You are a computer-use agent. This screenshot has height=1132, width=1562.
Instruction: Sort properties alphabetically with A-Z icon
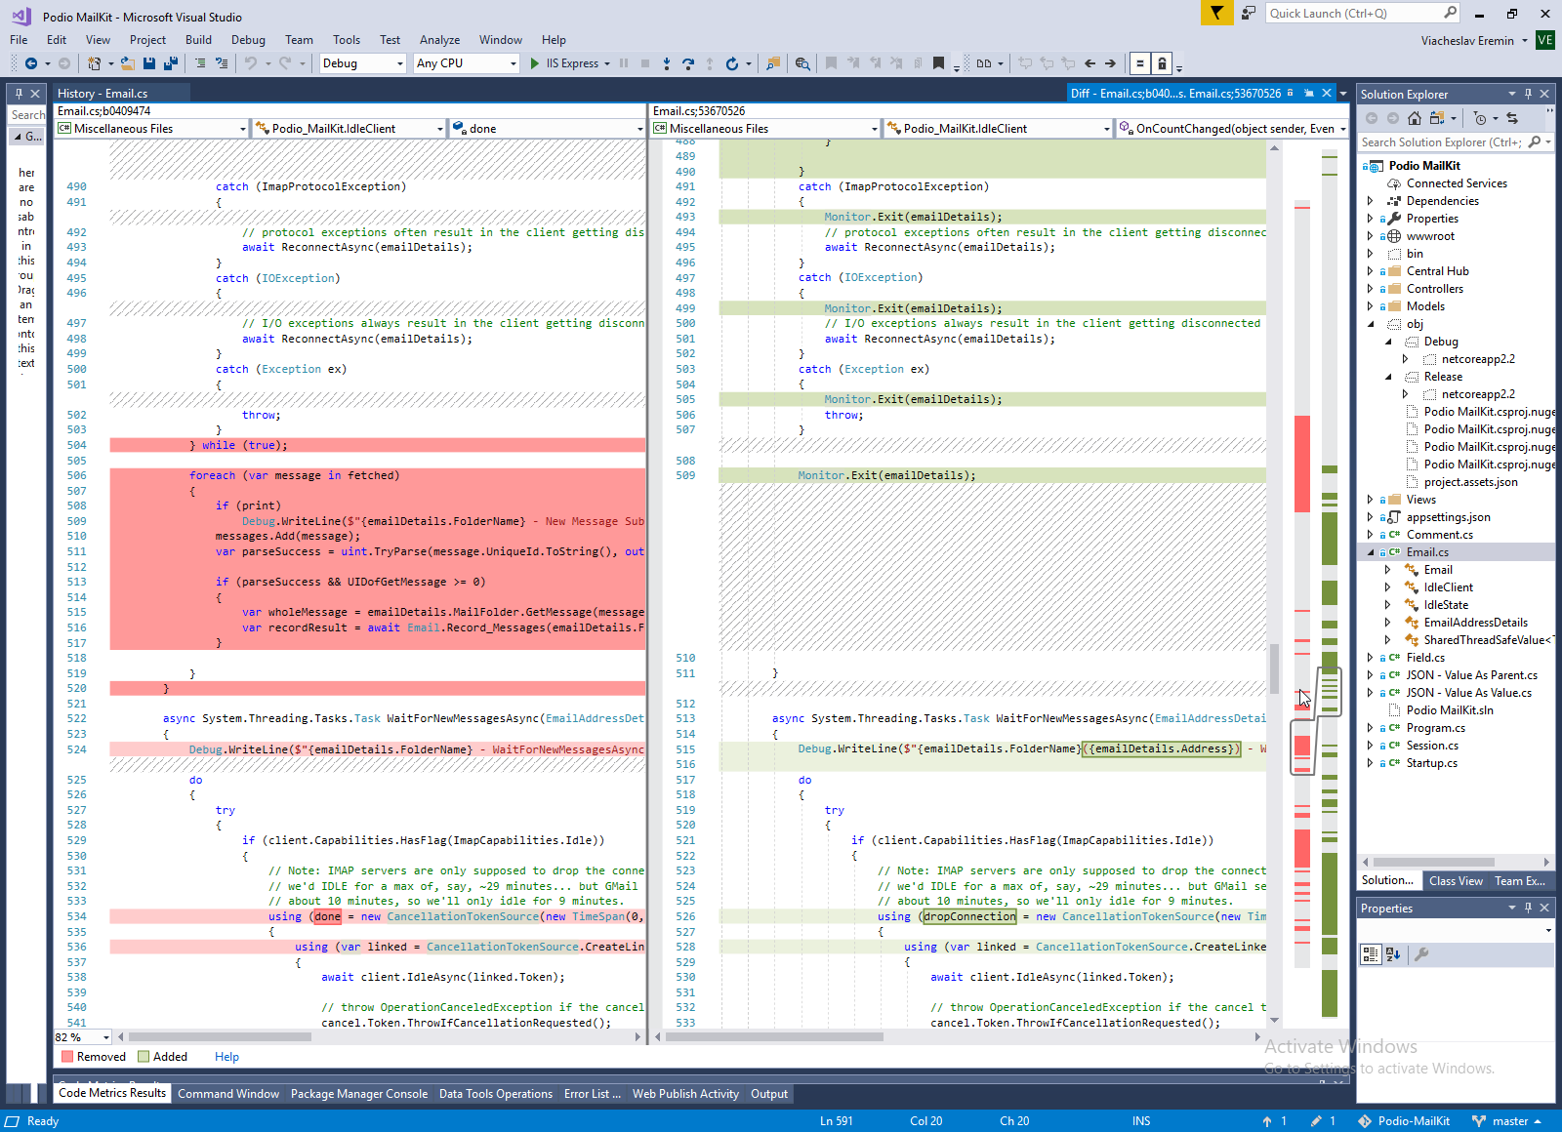click(1393, 954)
